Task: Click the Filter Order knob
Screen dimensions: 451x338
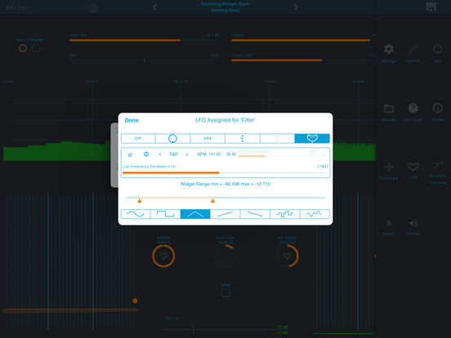Action: (225, 256)
